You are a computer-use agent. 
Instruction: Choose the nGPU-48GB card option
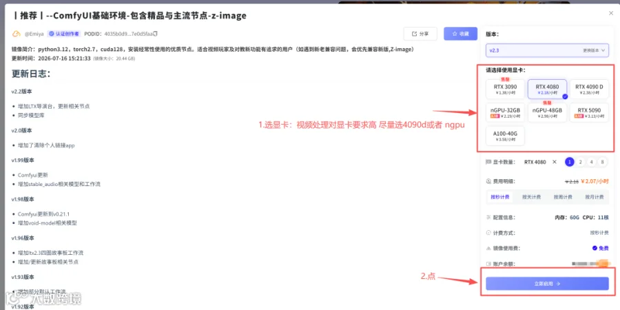(x=547, y=112)
